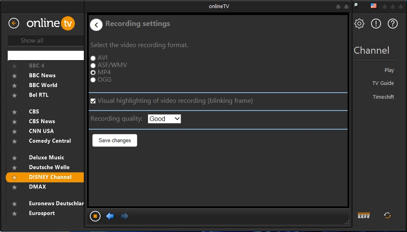Image resolution: width=407 pixels, height=232 pixels.
Task: Go back from Recording settings
Action: point(96,25)
